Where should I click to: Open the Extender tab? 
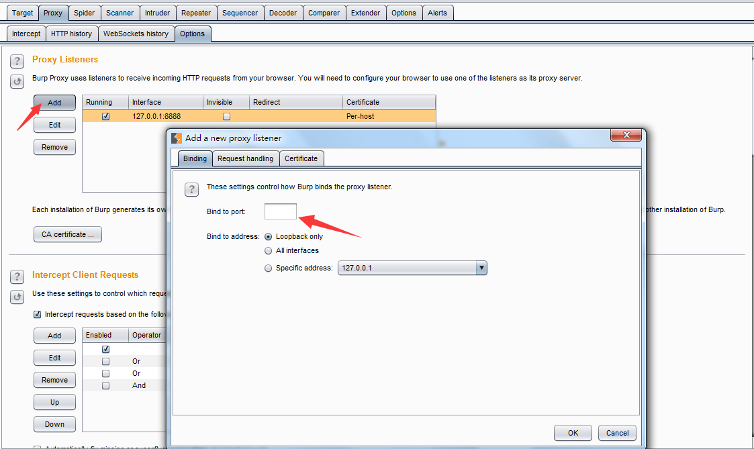365,13
